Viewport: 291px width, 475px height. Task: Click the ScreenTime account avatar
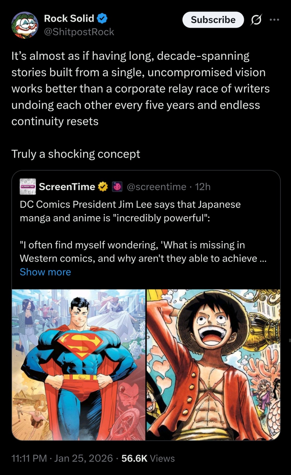tap(28, 186)
